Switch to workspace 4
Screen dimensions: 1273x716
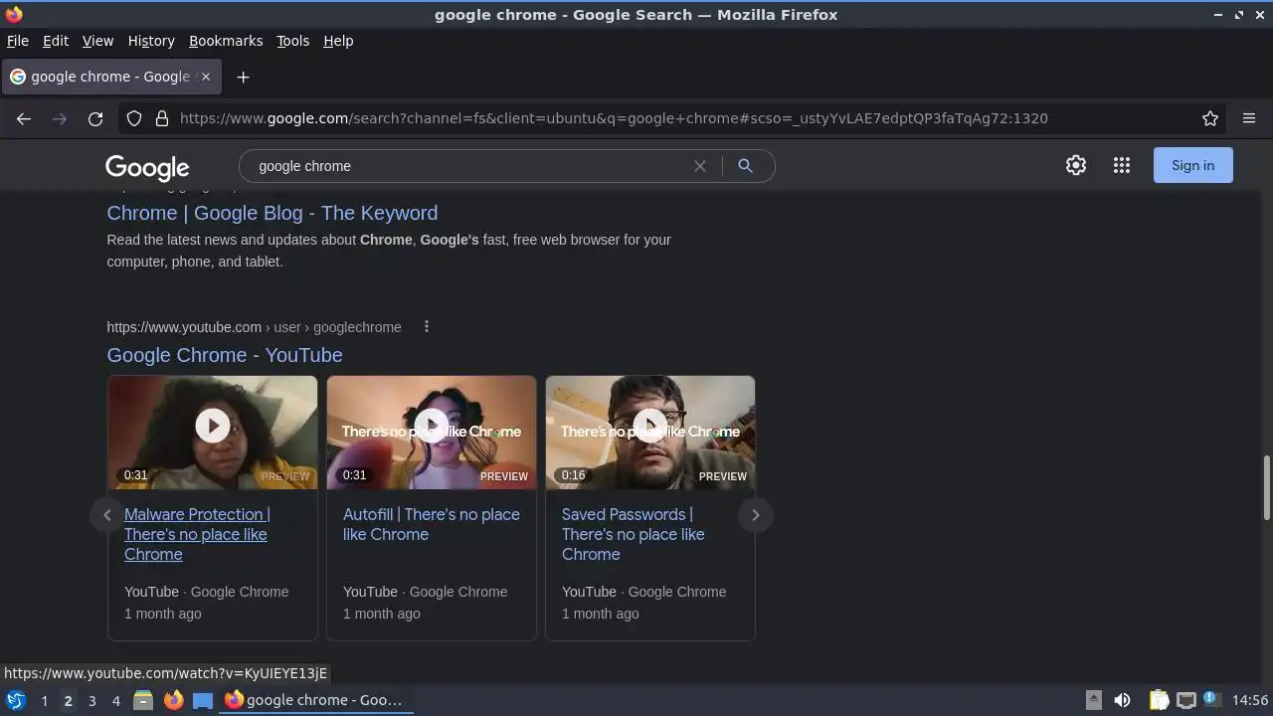(115, 700)
